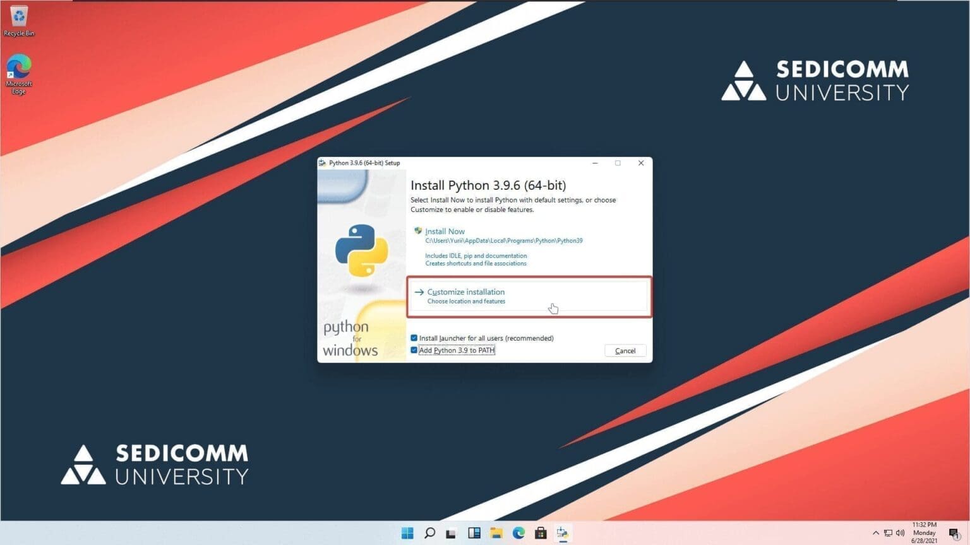Open Microsoft Edge from the taskbar

(519, 533)
